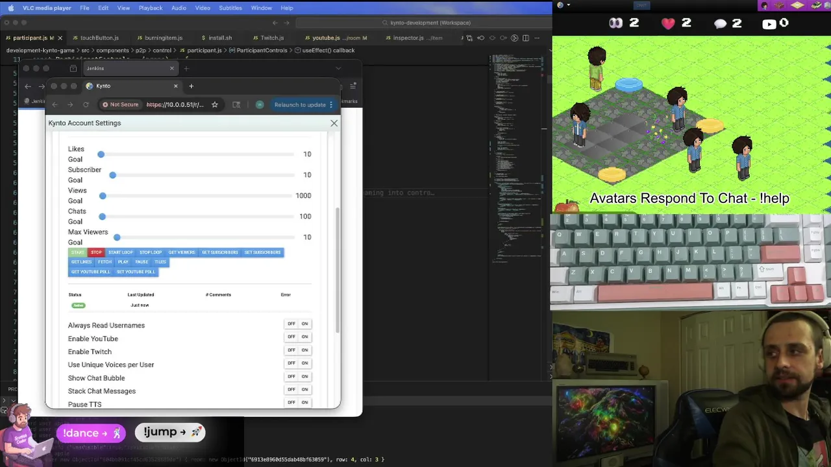Turn ON Enable YouTube

coord(304,337)
